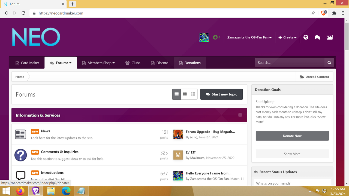The height and width of the screenshot is (196, 349).
Task: Click the globe language icon
Action: [306, 37]
